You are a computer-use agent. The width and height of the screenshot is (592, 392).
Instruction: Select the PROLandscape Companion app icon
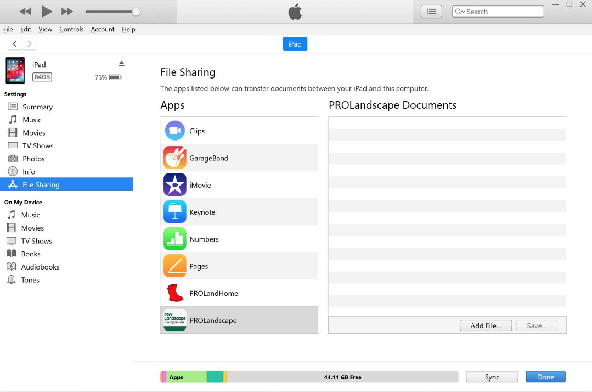click(175, 320)
